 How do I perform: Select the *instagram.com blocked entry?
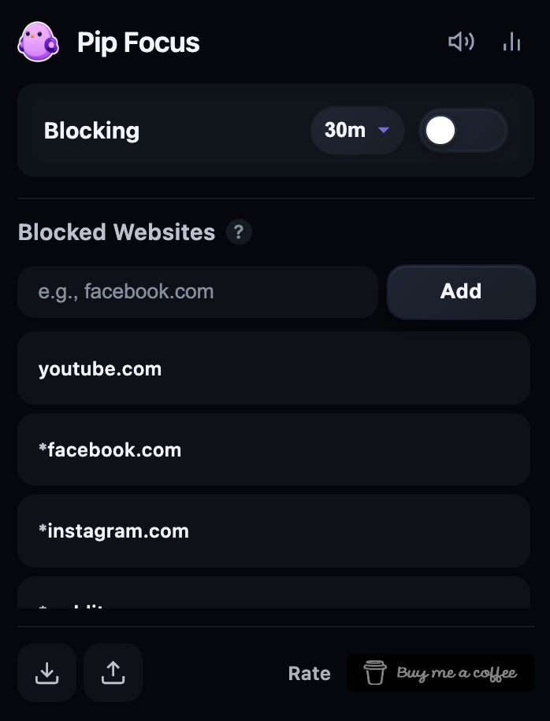click(273, 531)
